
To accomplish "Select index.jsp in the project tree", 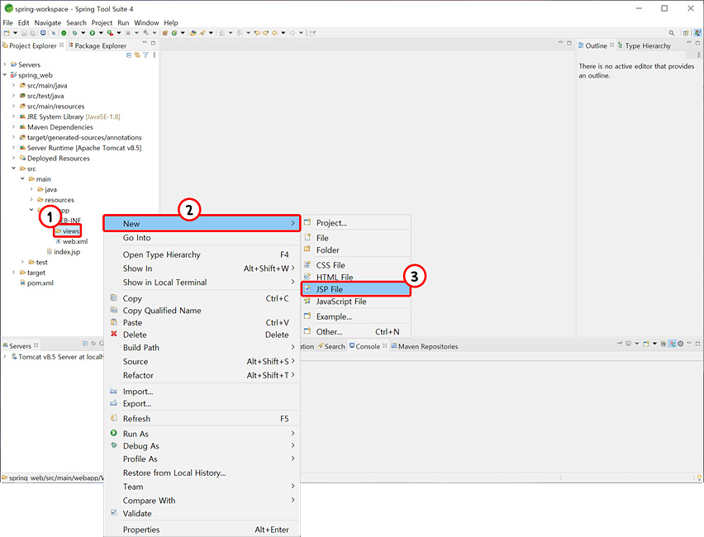I will 64,251.
